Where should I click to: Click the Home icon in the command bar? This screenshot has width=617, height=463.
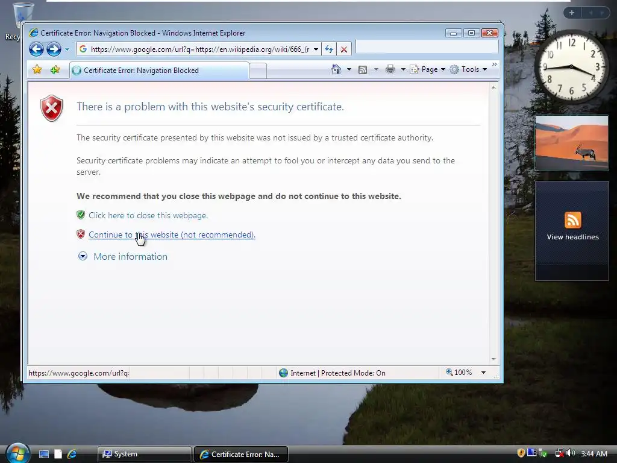coord(336,69)
